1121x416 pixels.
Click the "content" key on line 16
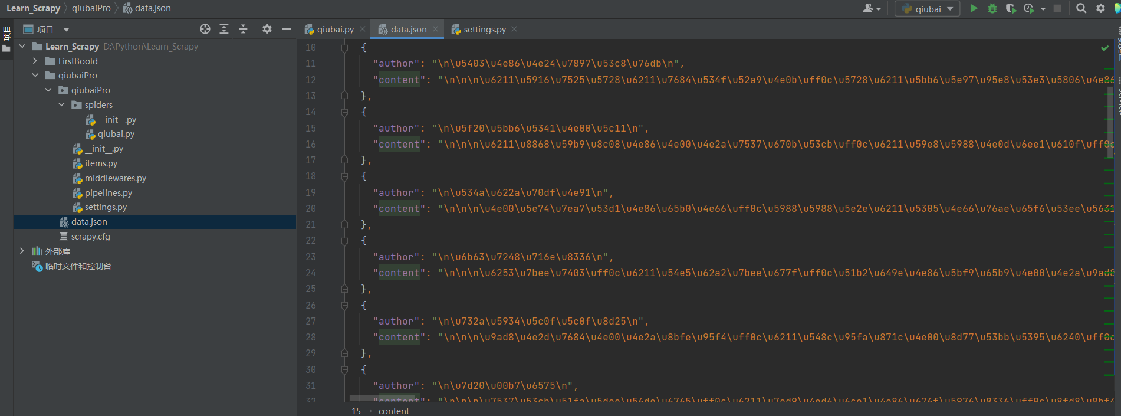click(399, 144)
